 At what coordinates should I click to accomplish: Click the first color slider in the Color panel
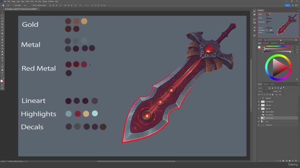pos(277,47)
